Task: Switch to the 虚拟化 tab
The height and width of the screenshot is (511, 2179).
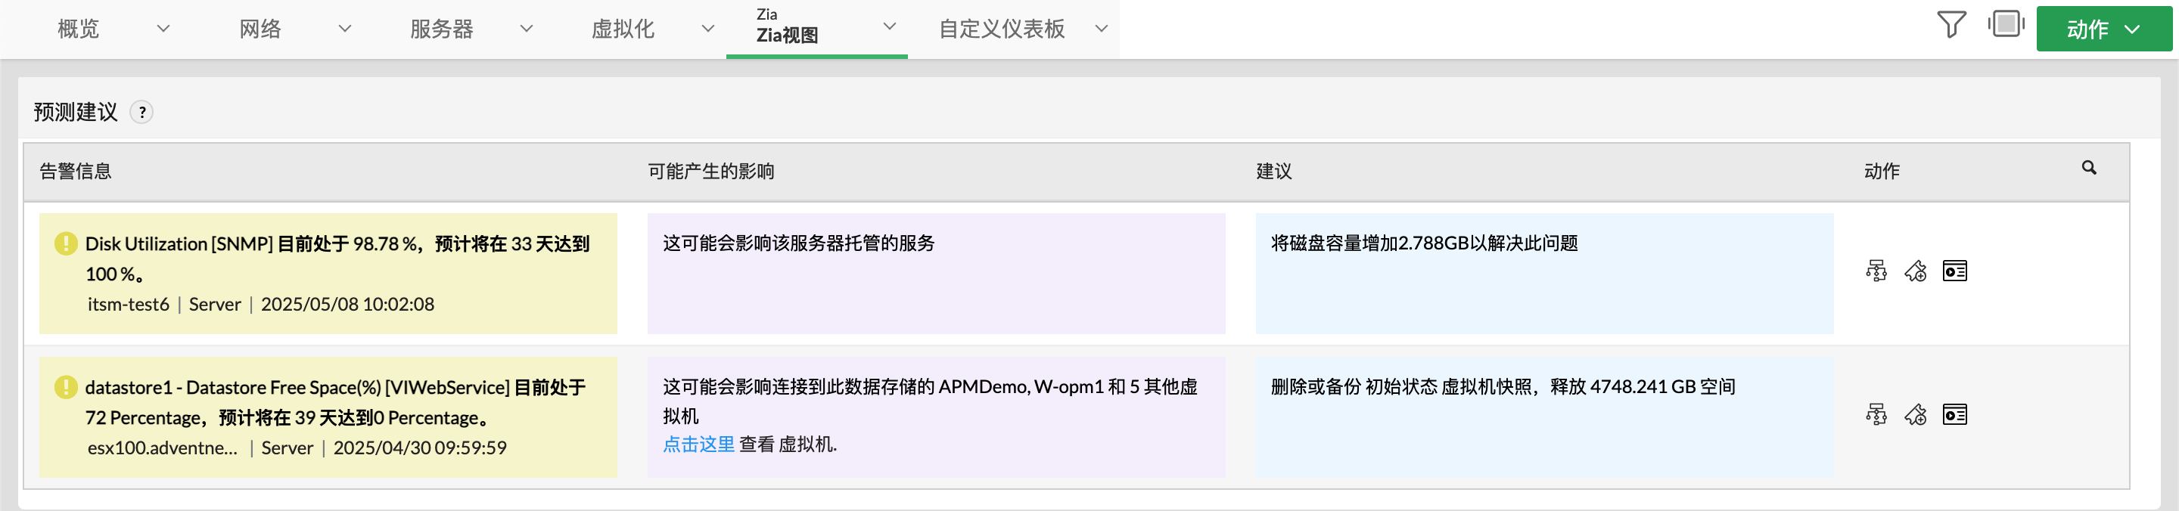Action: [623, 29]
